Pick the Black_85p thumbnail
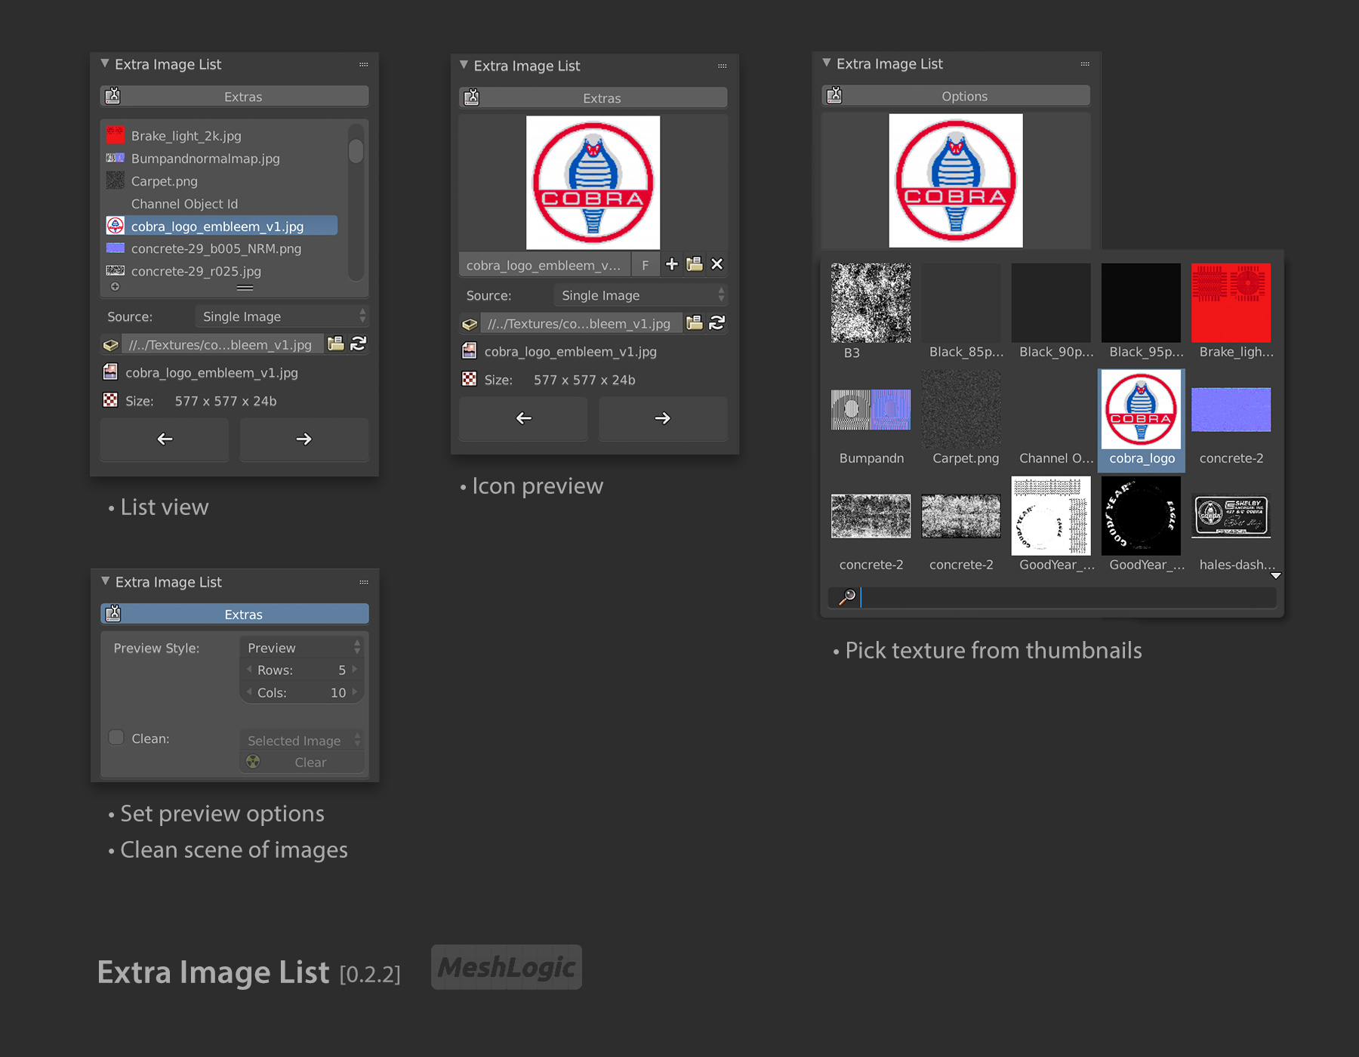Screen dimensions: 1359x1057 [961, 311]
